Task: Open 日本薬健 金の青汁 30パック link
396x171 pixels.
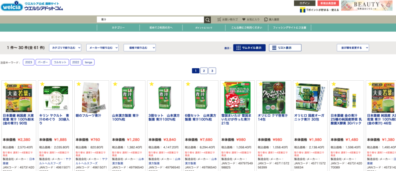Action: [346, 119]
